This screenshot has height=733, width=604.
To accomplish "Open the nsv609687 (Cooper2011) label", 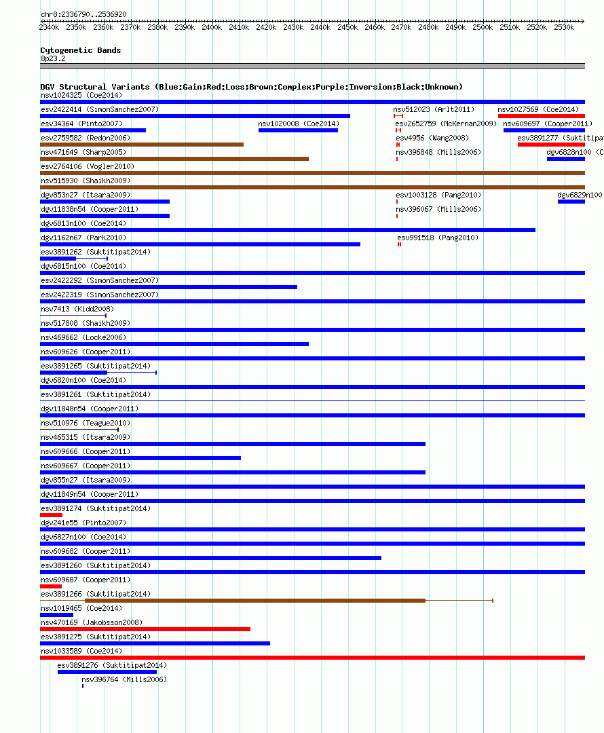I will (x=86, y=580).
